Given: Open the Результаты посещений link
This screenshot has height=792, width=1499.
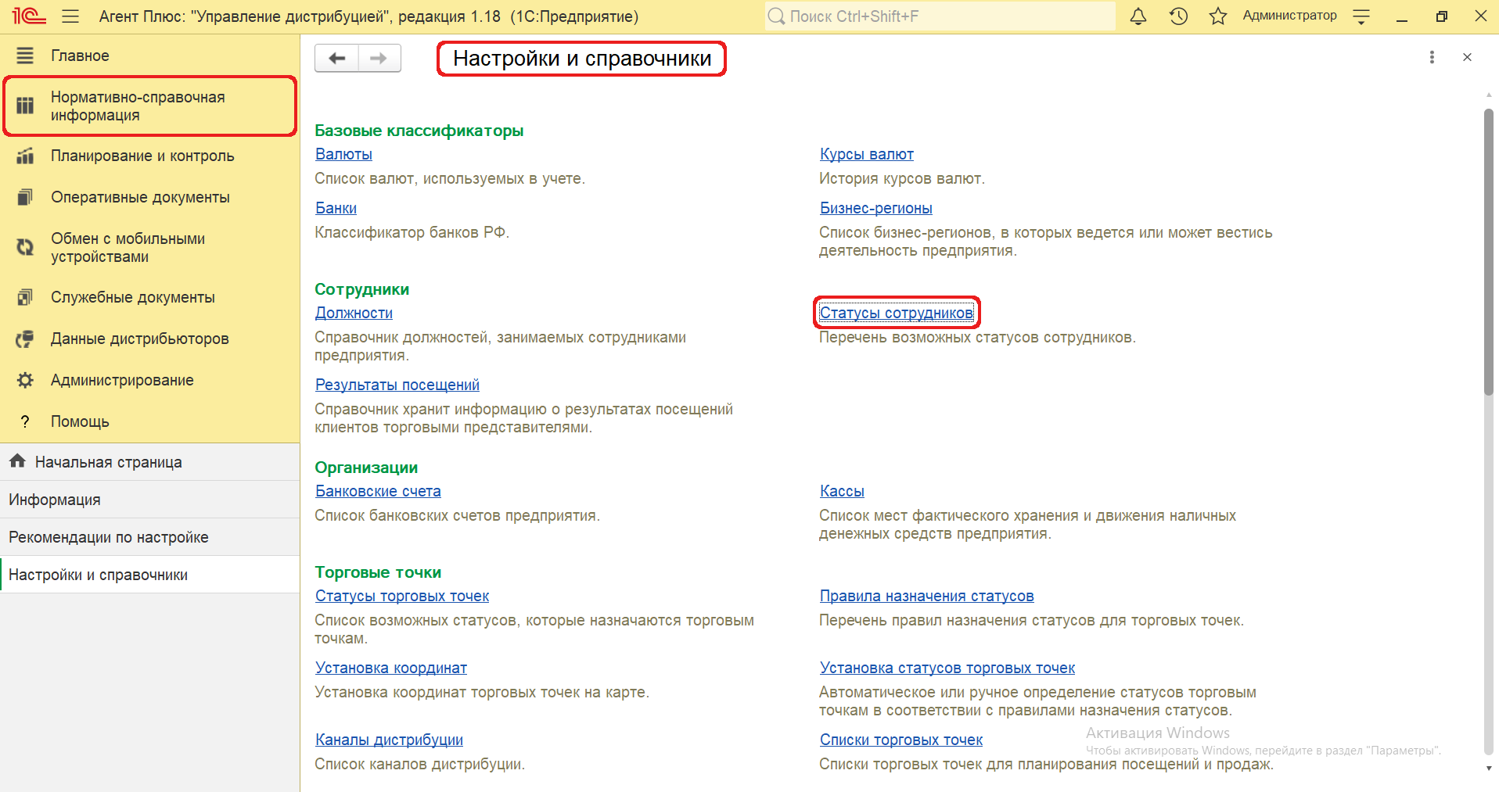Looking at the screenshot, I should (397, 385).
